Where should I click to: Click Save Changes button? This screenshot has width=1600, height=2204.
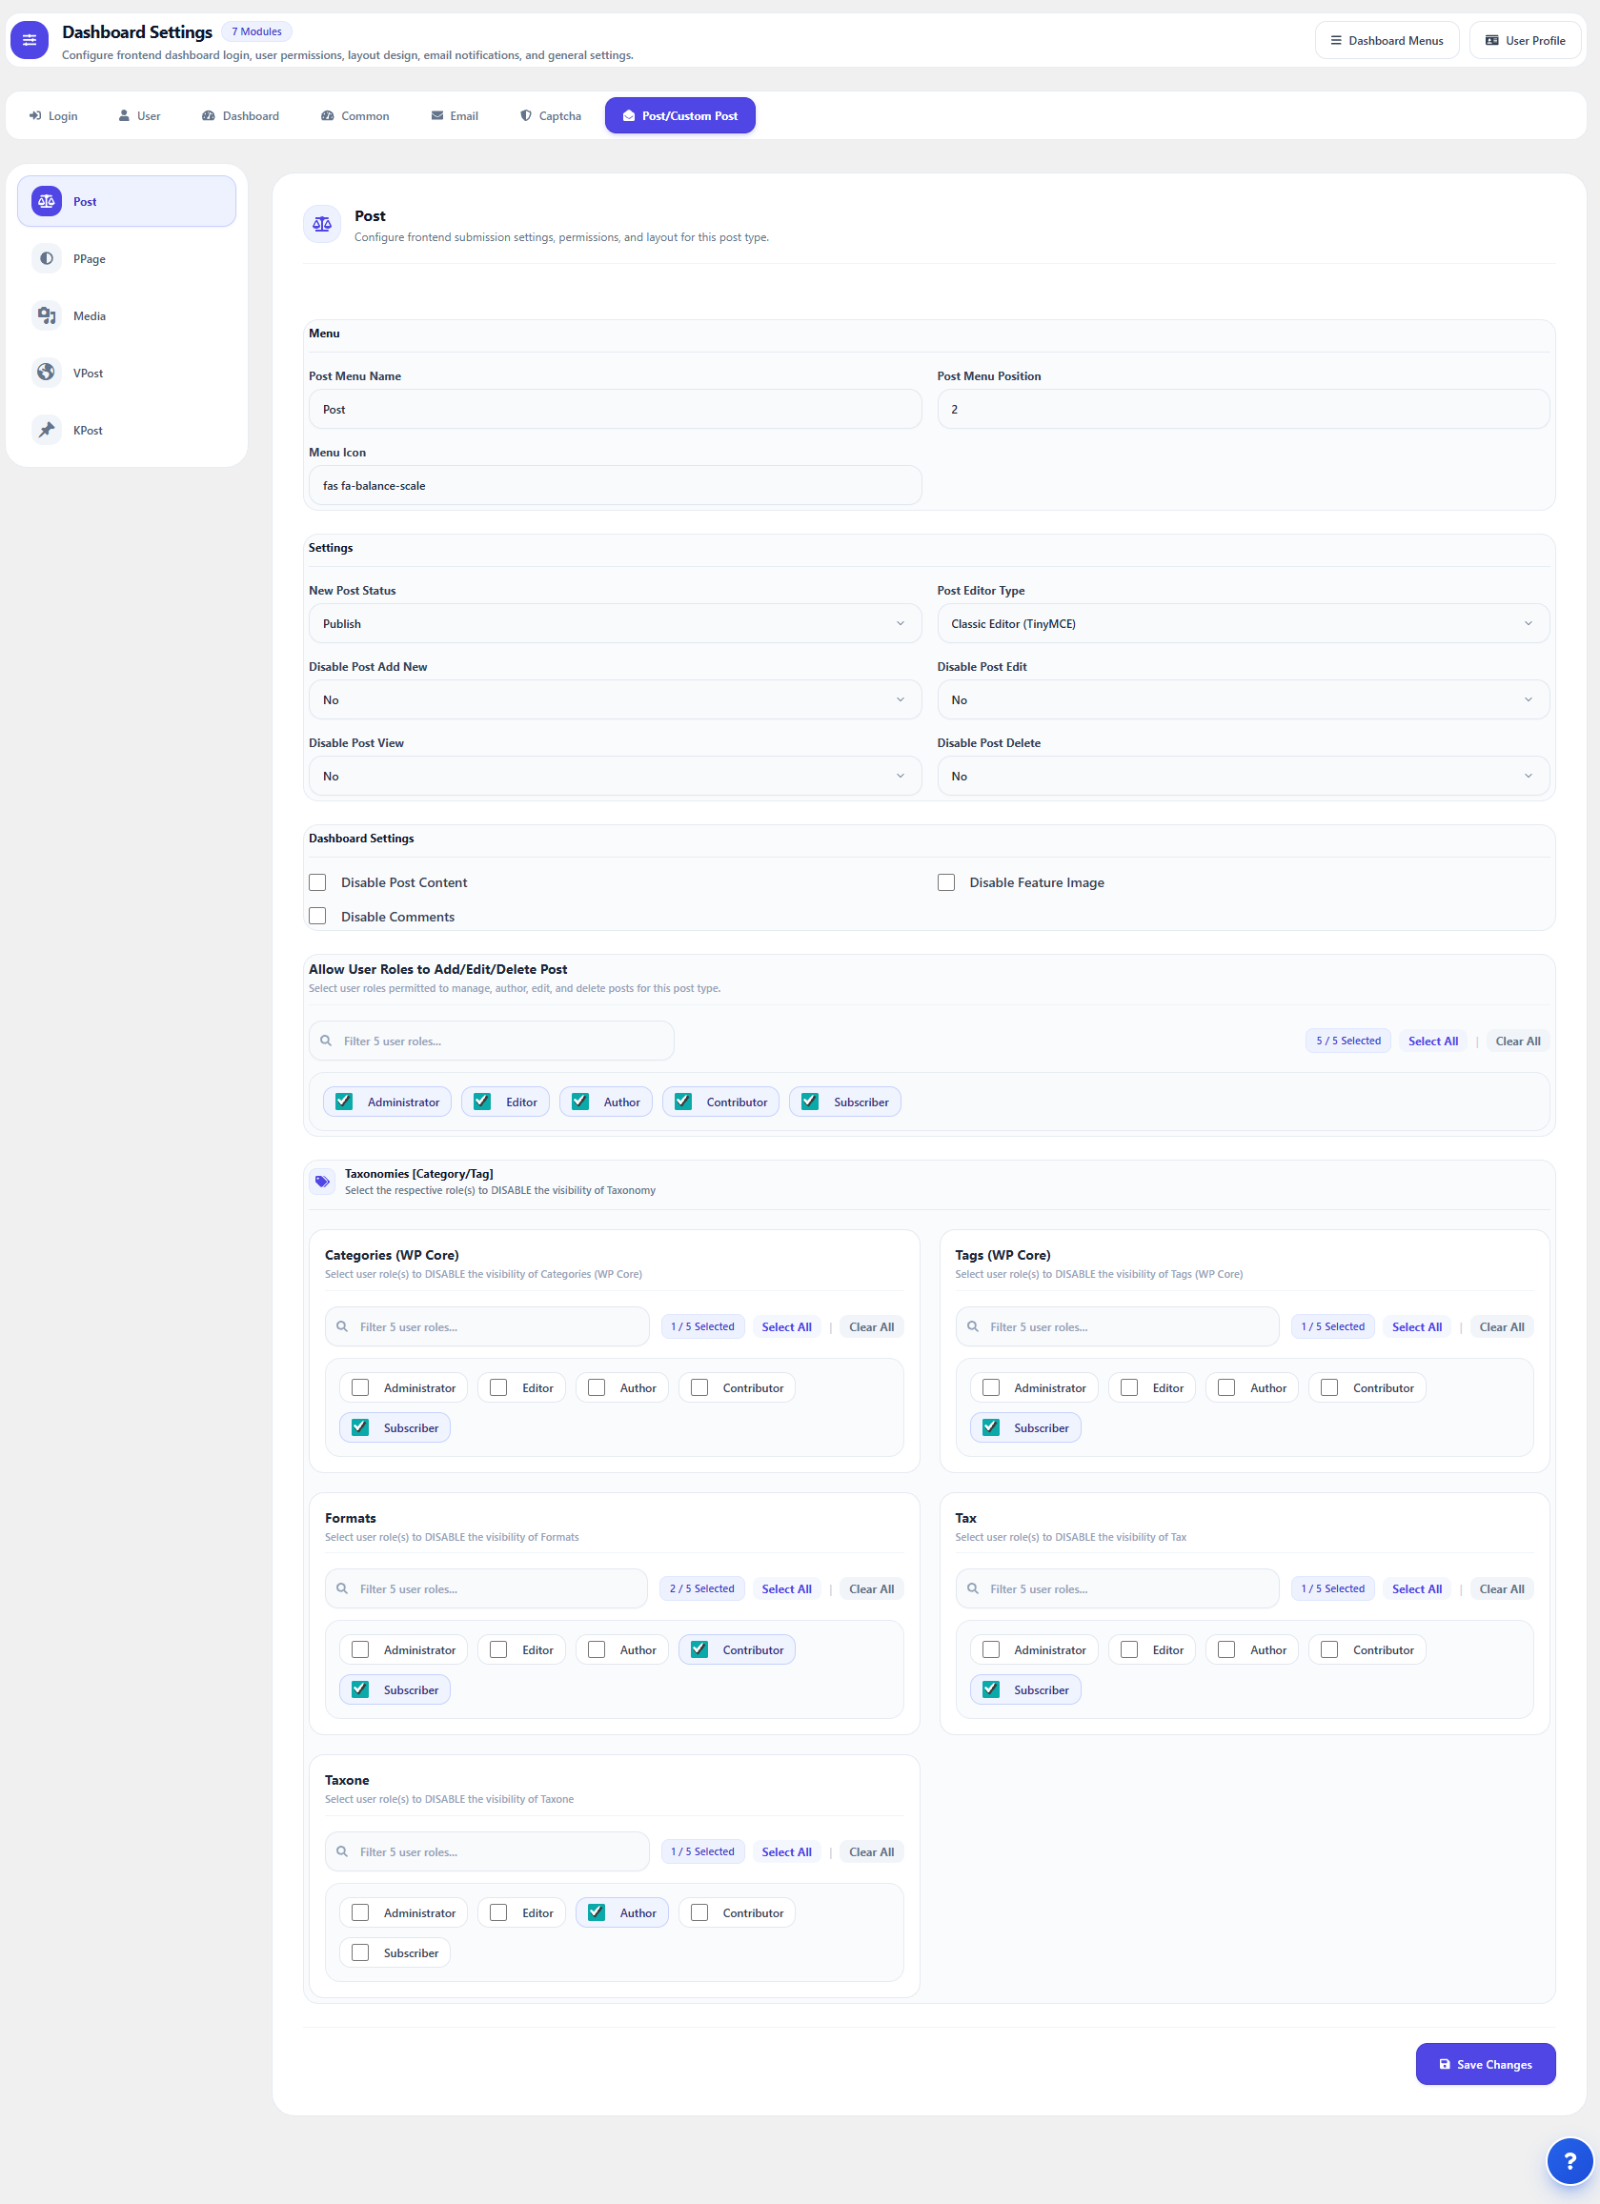1486,2064
